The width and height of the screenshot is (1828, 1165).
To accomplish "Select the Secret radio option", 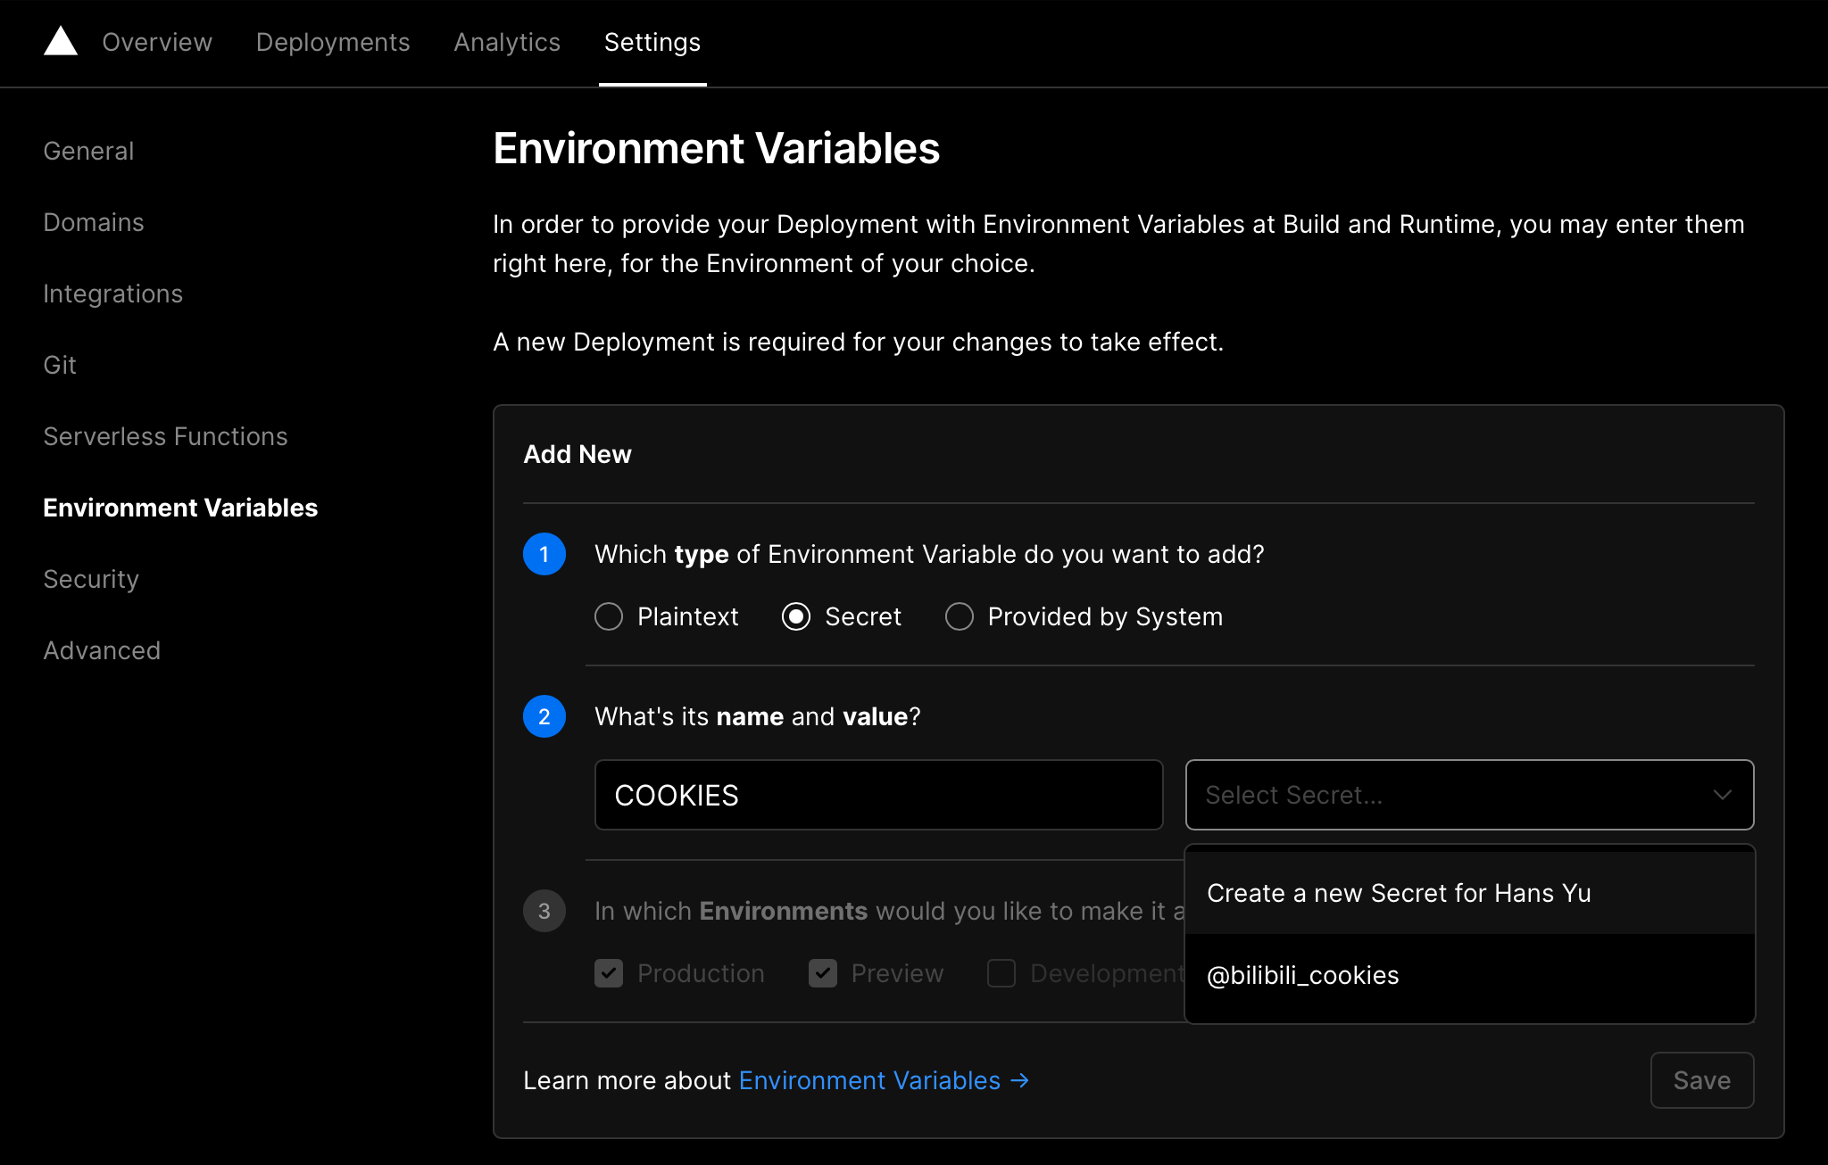I will coord(796,616).
